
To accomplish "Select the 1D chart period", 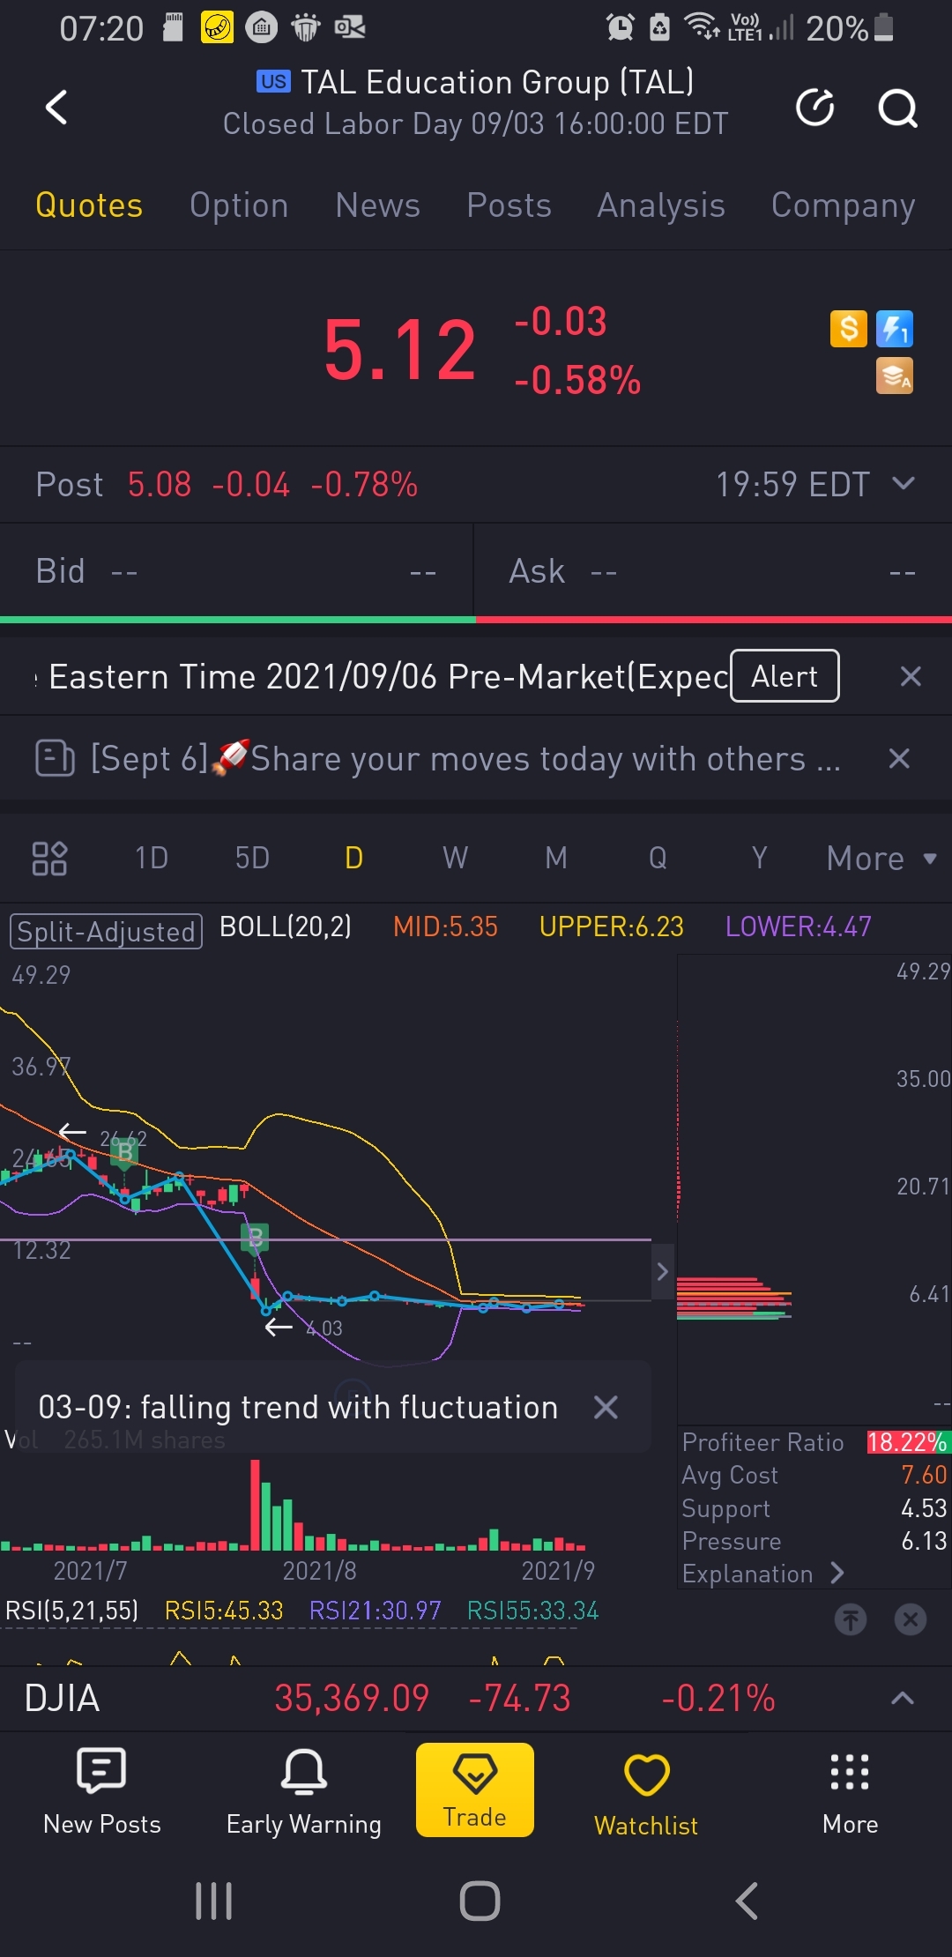I will click(x=152, y=858).
